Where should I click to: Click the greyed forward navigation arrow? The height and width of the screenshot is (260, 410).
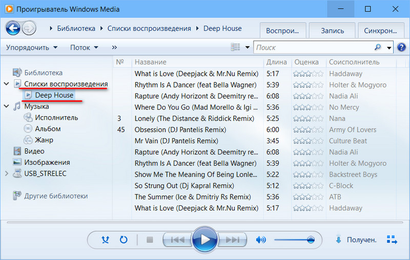29,28
